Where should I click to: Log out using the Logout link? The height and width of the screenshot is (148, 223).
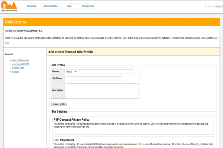point(219,6)
